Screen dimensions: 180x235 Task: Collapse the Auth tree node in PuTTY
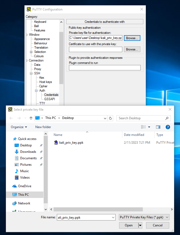tap(36, 91)
